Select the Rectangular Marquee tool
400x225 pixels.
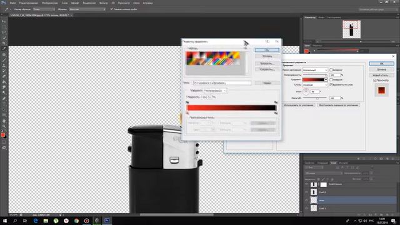[x=4, y=27]
